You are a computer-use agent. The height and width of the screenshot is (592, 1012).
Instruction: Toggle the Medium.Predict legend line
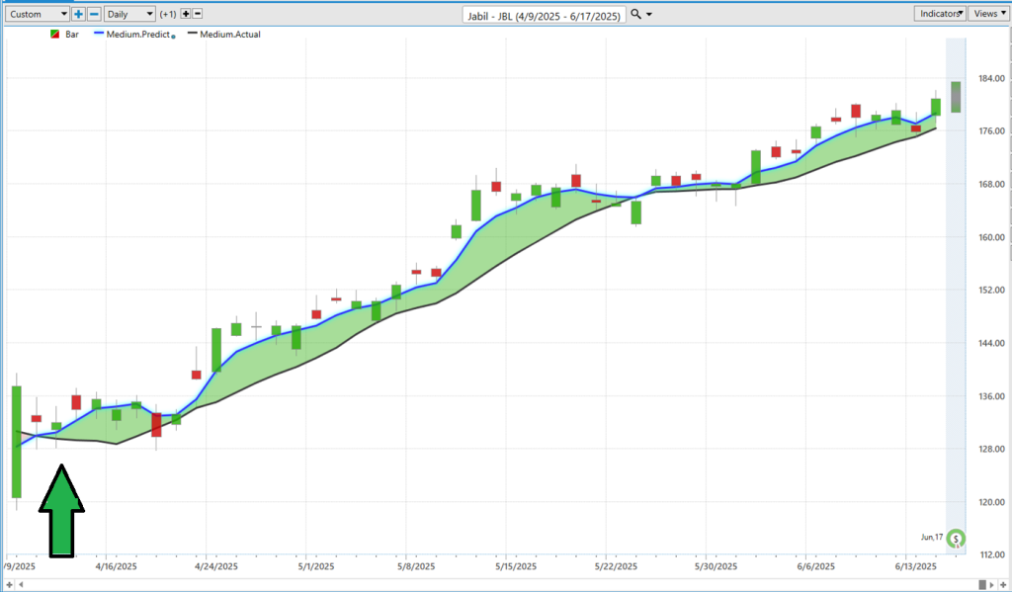[x=133, y=35]
